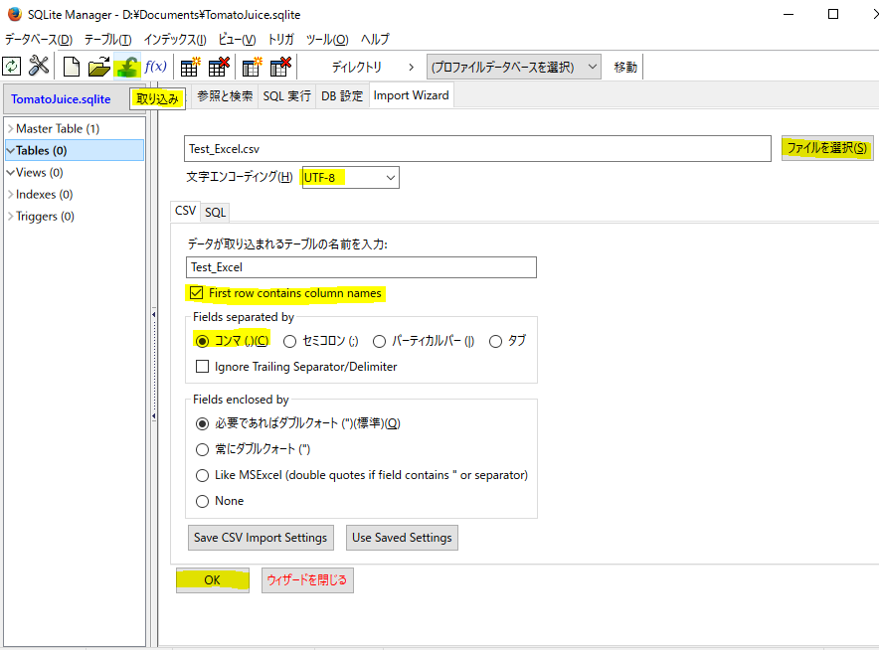Click the green refresh icon in toolbar
879x650 pixels.
11,67
